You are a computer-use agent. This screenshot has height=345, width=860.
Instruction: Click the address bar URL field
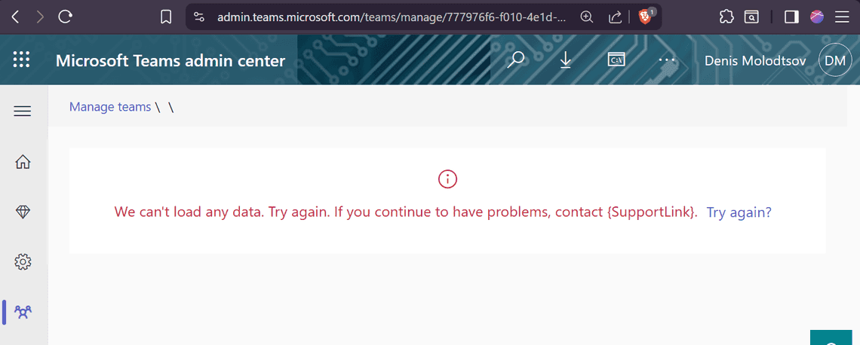point(391,17)
